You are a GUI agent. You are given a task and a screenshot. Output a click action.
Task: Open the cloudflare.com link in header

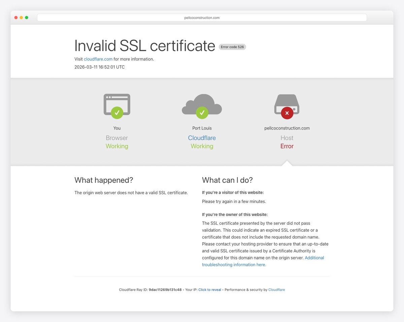[x=98, y=59]
